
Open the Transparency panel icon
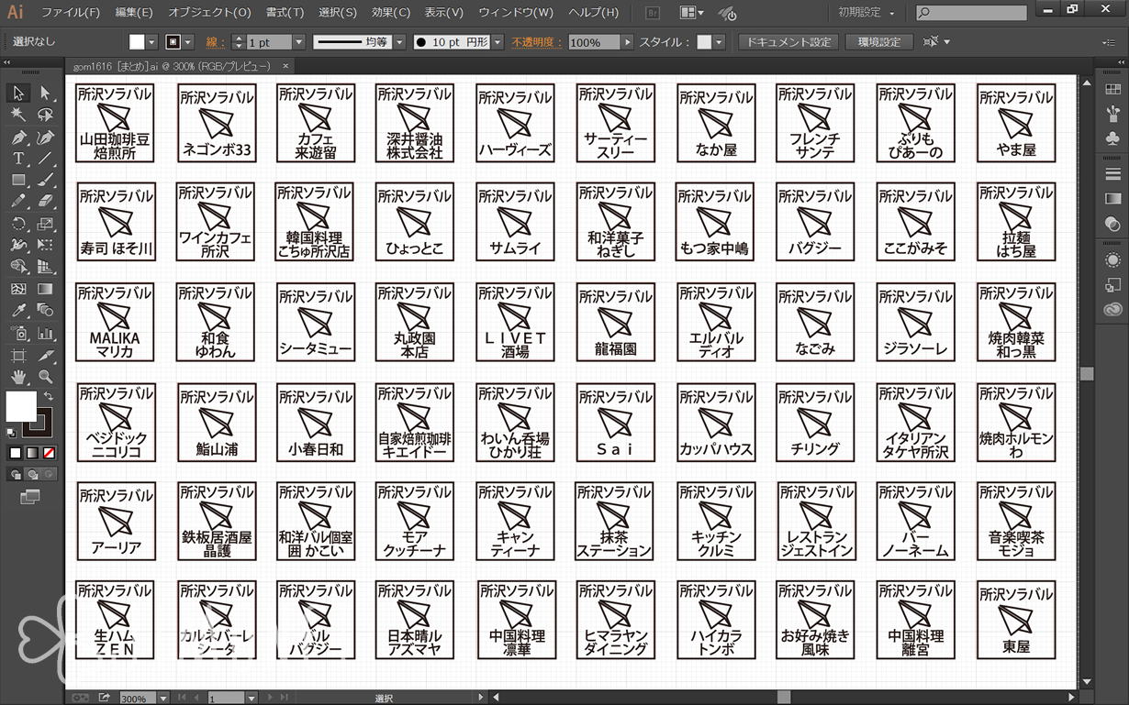[1112, 224]
